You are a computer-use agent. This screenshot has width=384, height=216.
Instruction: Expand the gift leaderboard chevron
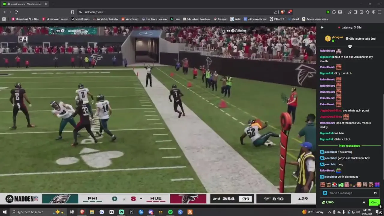point(350,46)
